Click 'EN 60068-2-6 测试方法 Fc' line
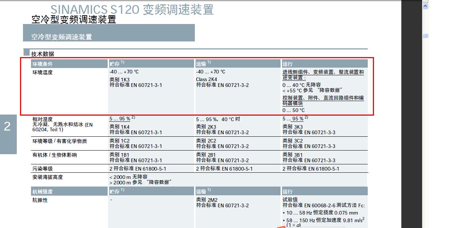 click(x=324, y=205)
